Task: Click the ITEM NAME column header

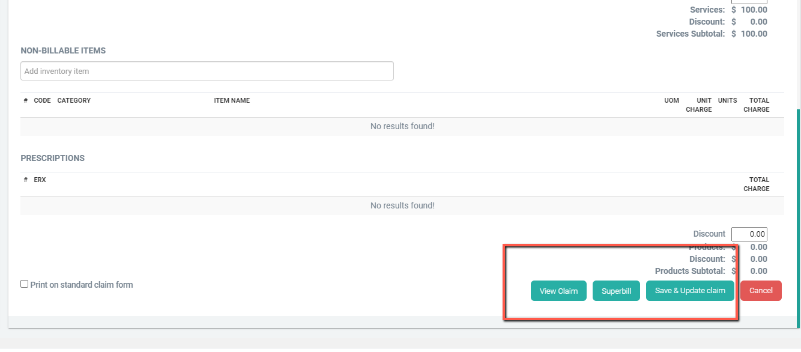Action: (232, 100)
